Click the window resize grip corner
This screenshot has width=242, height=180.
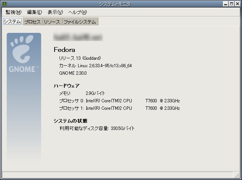tap(237, 175)
